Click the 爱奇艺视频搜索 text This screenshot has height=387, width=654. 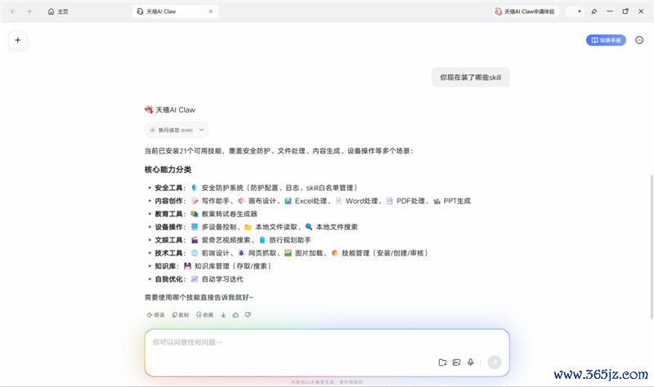point(226,240)
